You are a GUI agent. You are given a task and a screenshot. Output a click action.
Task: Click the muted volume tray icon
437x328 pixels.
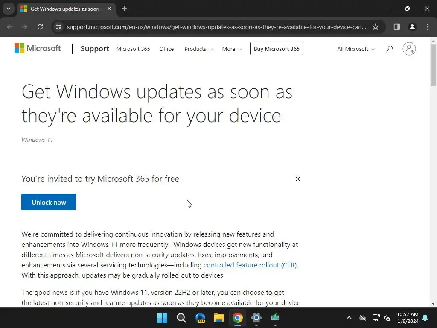pos(387,318)
